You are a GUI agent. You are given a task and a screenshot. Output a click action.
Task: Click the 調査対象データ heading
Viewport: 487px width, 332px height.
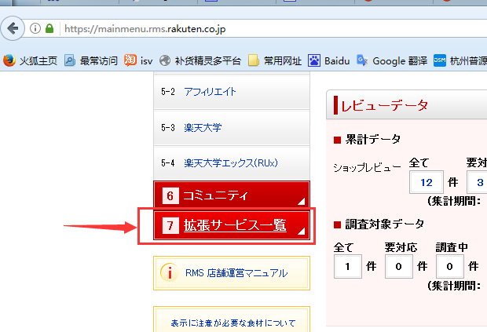click(385, 224)
